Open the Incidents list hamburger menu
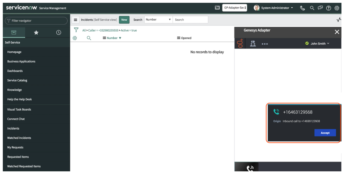The width and height of the screenshot is (358, 172). click(75, 20)
